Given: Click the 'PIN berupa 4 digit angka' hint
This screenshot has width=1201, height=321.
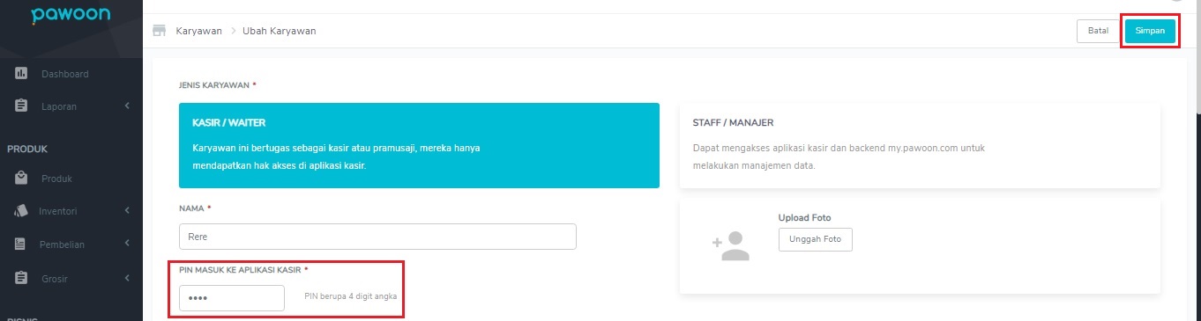Looking at the screenshot, I should click(x=351, y=296).
